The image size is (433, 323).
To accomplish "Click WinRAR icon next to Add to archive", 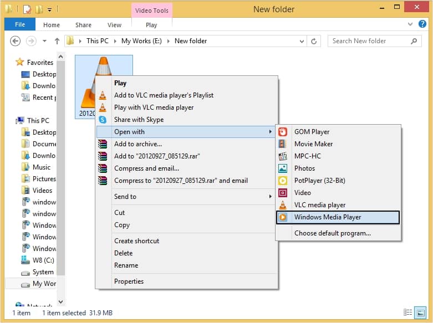I will click(103, 144).
